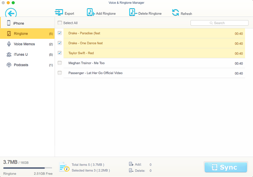Click the 3.7MB / 16GB storage text
Screen dimensions: 253x177
tap(16, 162)
